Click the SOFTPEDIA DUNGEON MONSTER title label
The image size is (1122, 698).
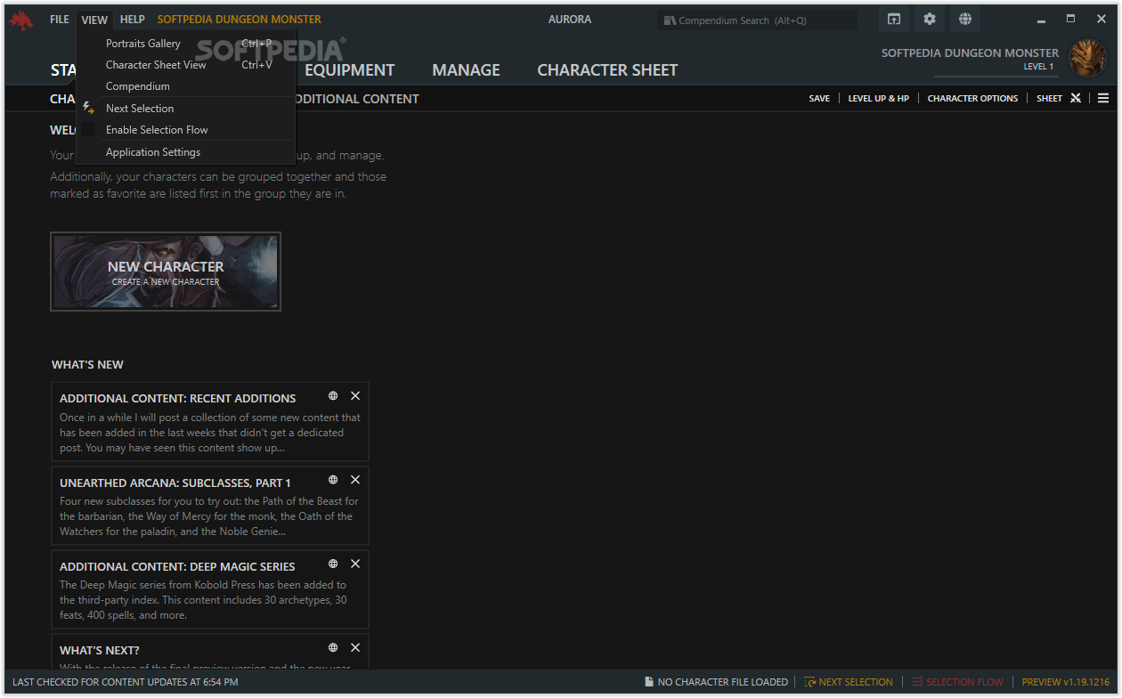239,20
